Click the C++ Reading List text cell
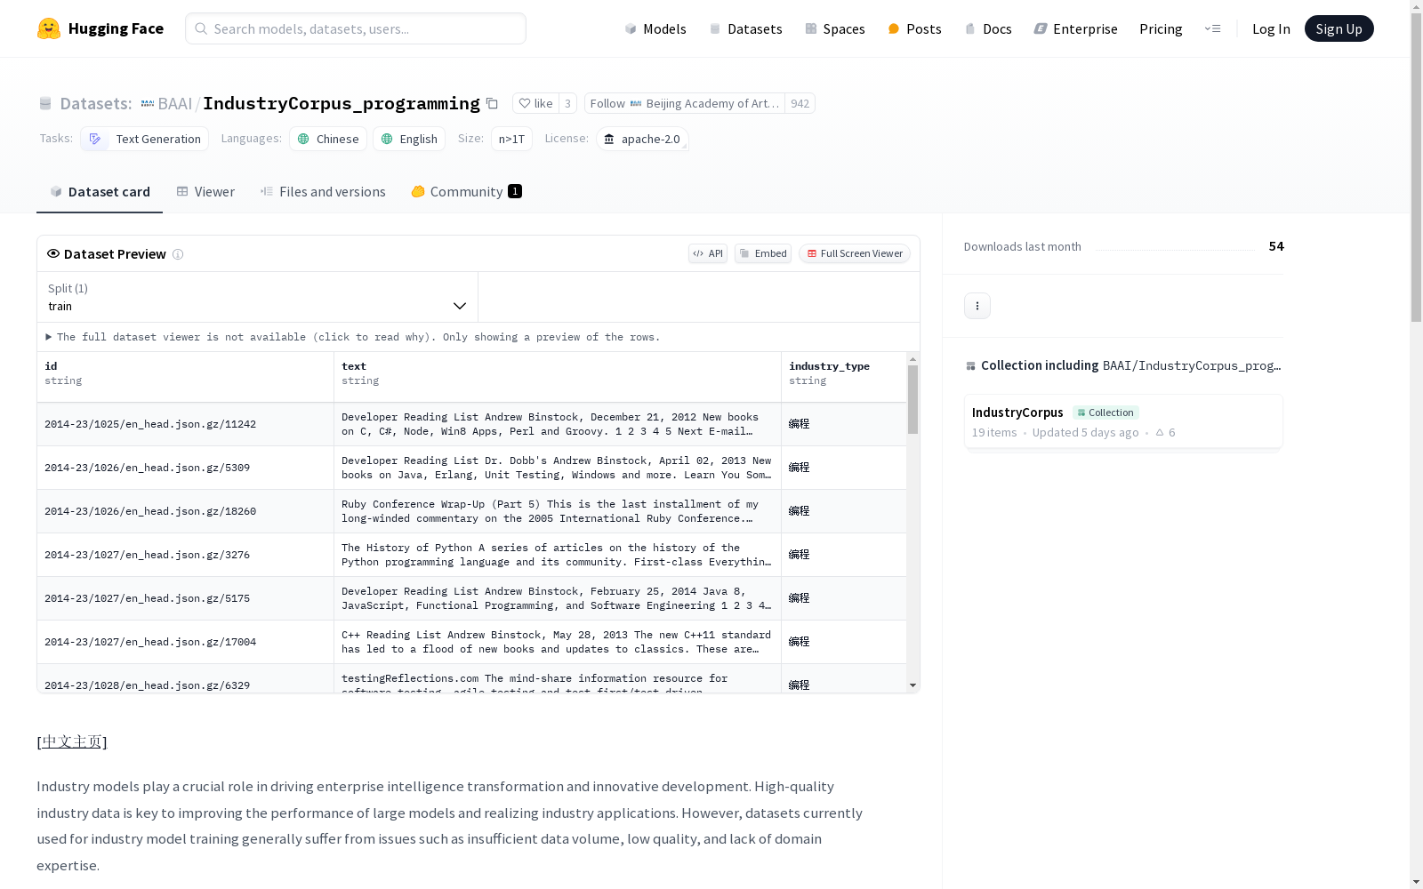 (x=558, y=642)
